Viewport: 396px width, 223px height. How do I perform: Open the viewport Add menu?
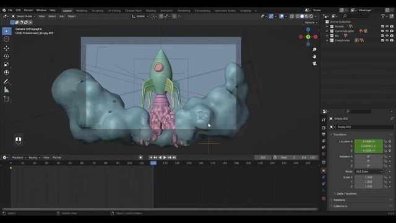[62, 16]
